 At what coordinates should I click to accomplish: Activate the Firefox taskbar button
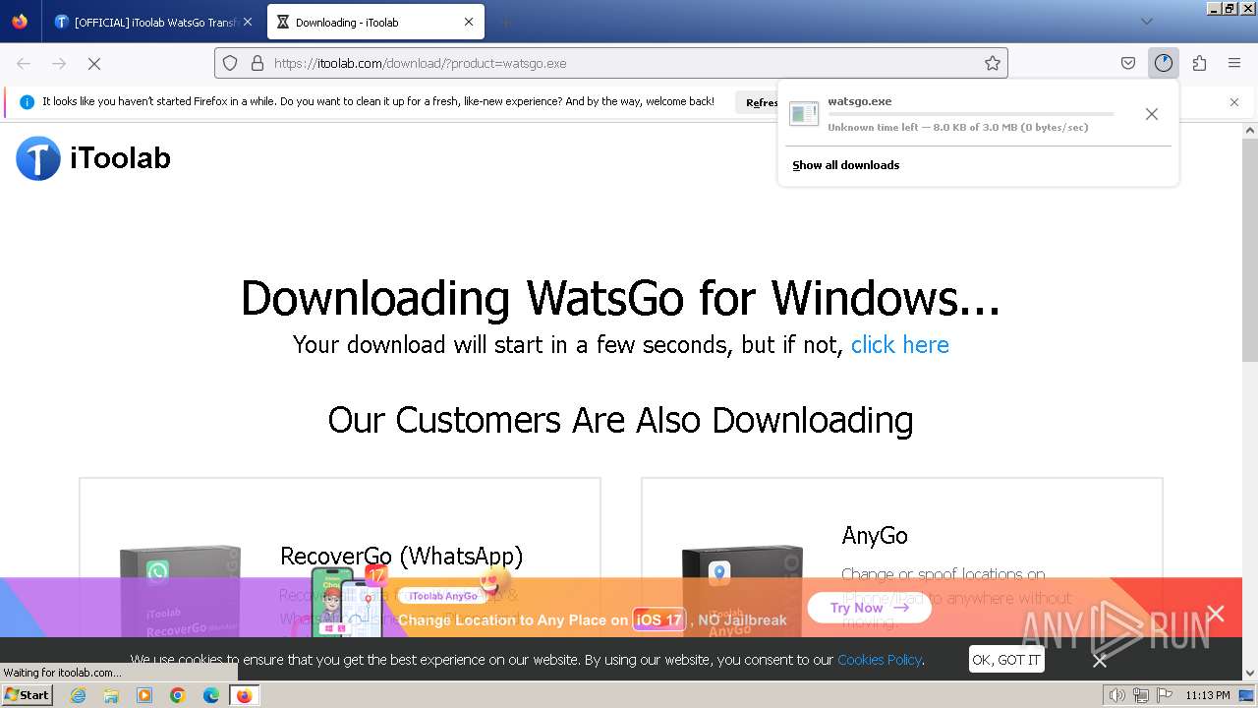click(x=244, y=695)
